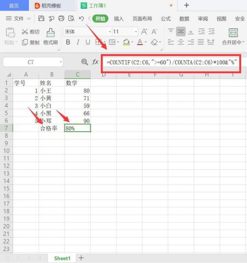The width and height of the screenshot is (247, 263).
Task: Click the Cut (剪切) scissors button
Action: point(30,32)
